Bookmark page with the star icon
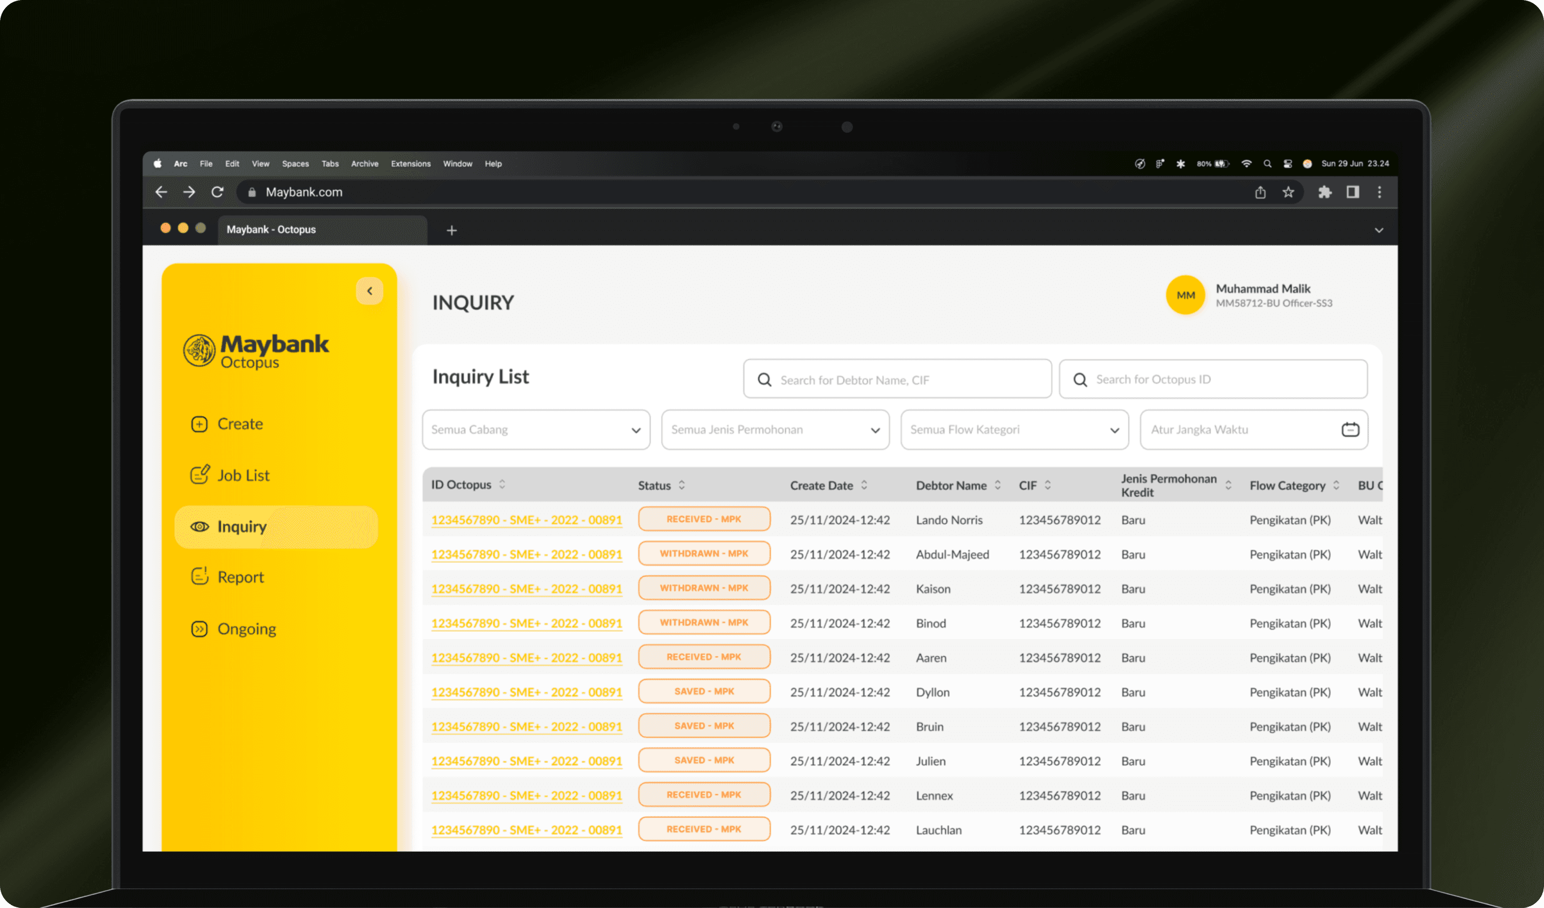 coord(1288,192)
